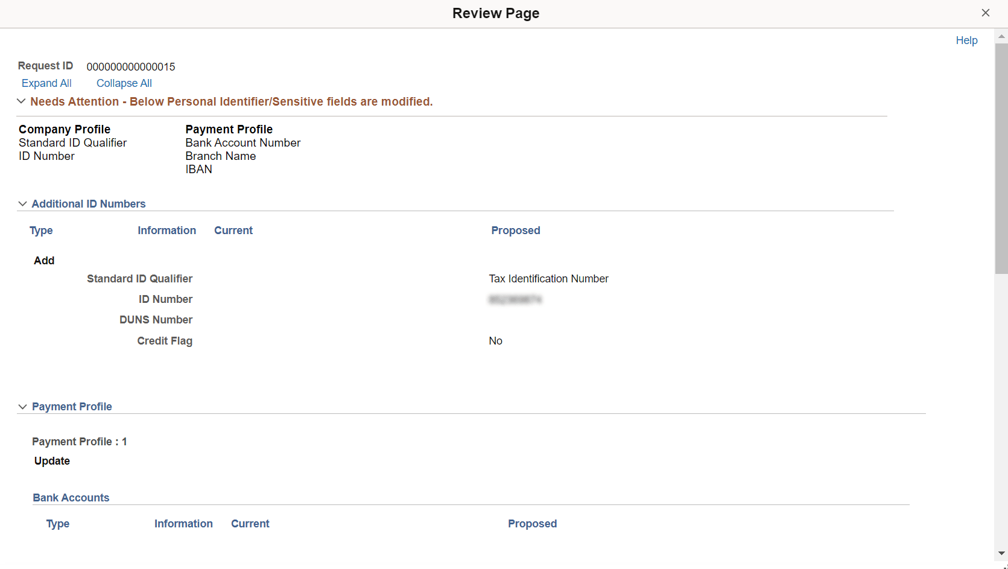Select the Request ID value 000000000000015
This screenshot has height=569, width=1008.
click(x=130, y=67)
